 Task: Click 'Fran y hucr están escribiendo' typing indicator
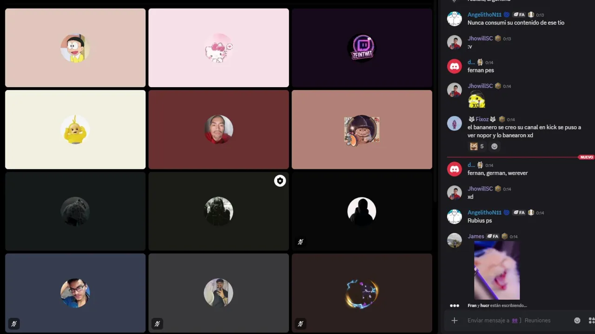497,306
